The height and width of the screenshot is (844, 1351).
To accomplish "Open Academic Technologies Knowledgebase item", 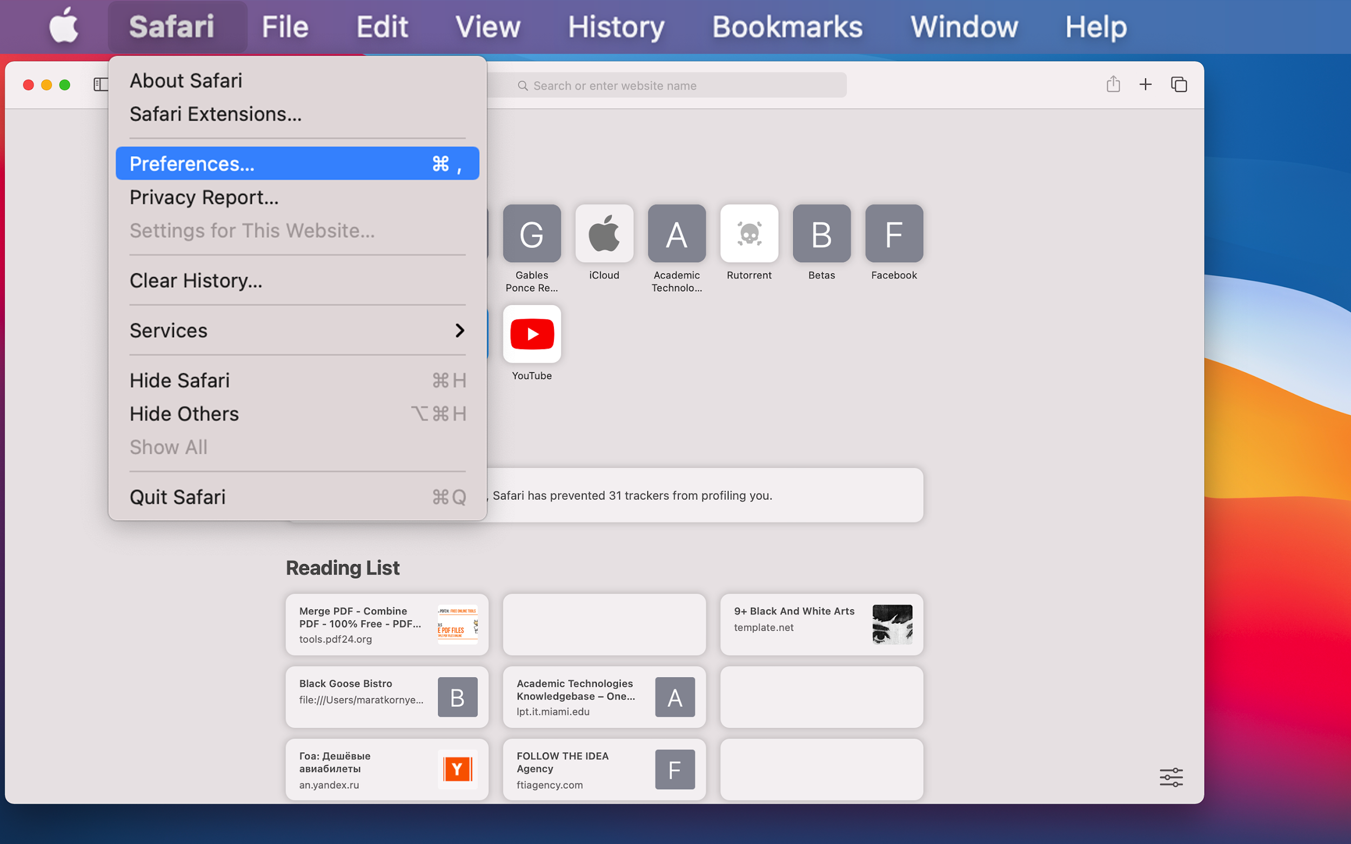I will coord(604,697).
